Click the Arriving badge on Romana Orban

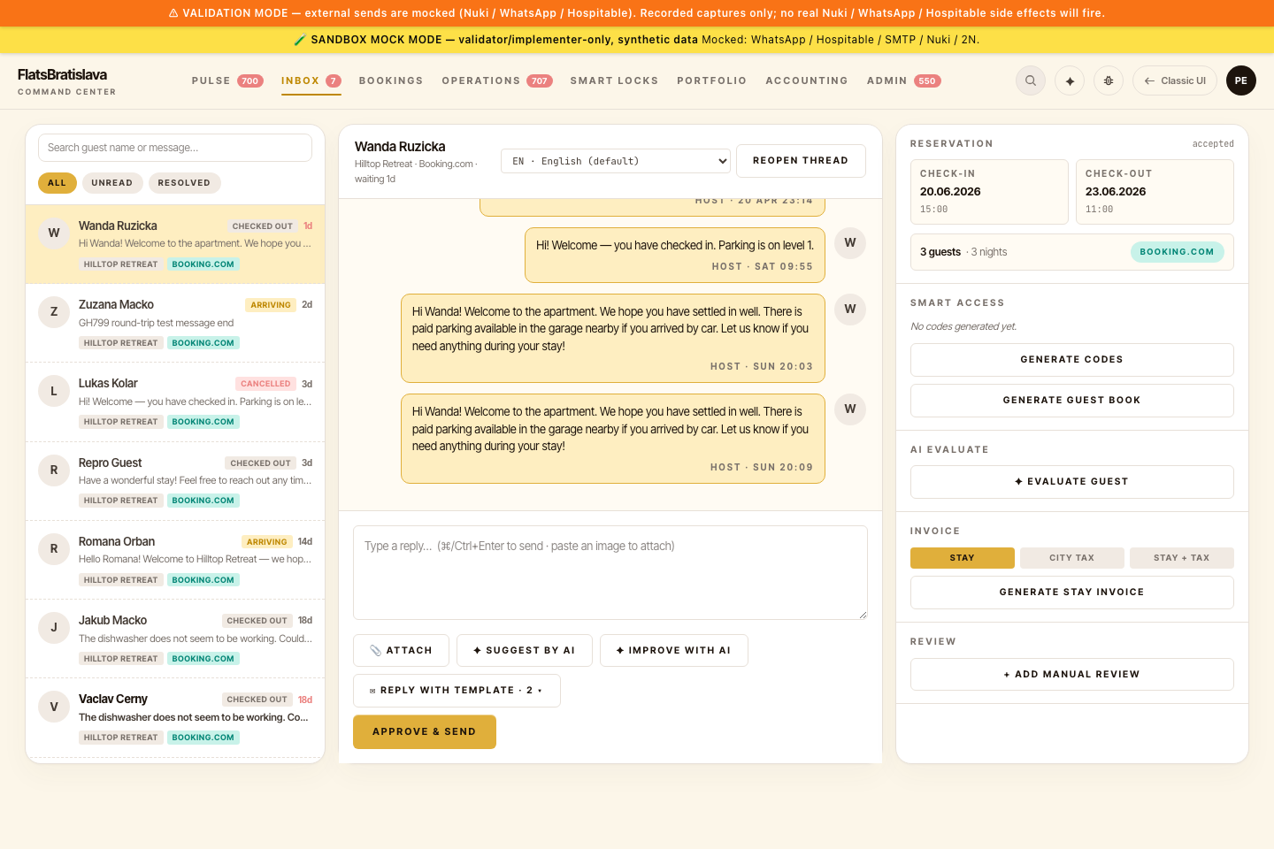(x=267, y=542)
